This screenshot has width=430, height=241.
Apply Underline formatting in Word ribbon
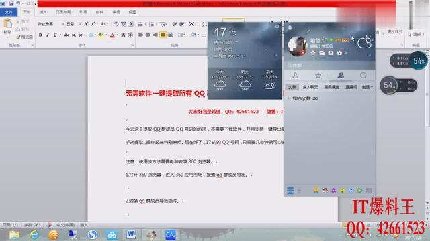[55, 35]
